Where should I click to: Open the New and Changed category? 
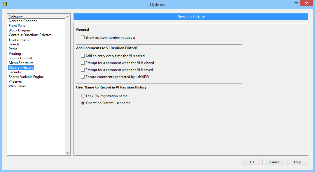click(x=23, y=21)
